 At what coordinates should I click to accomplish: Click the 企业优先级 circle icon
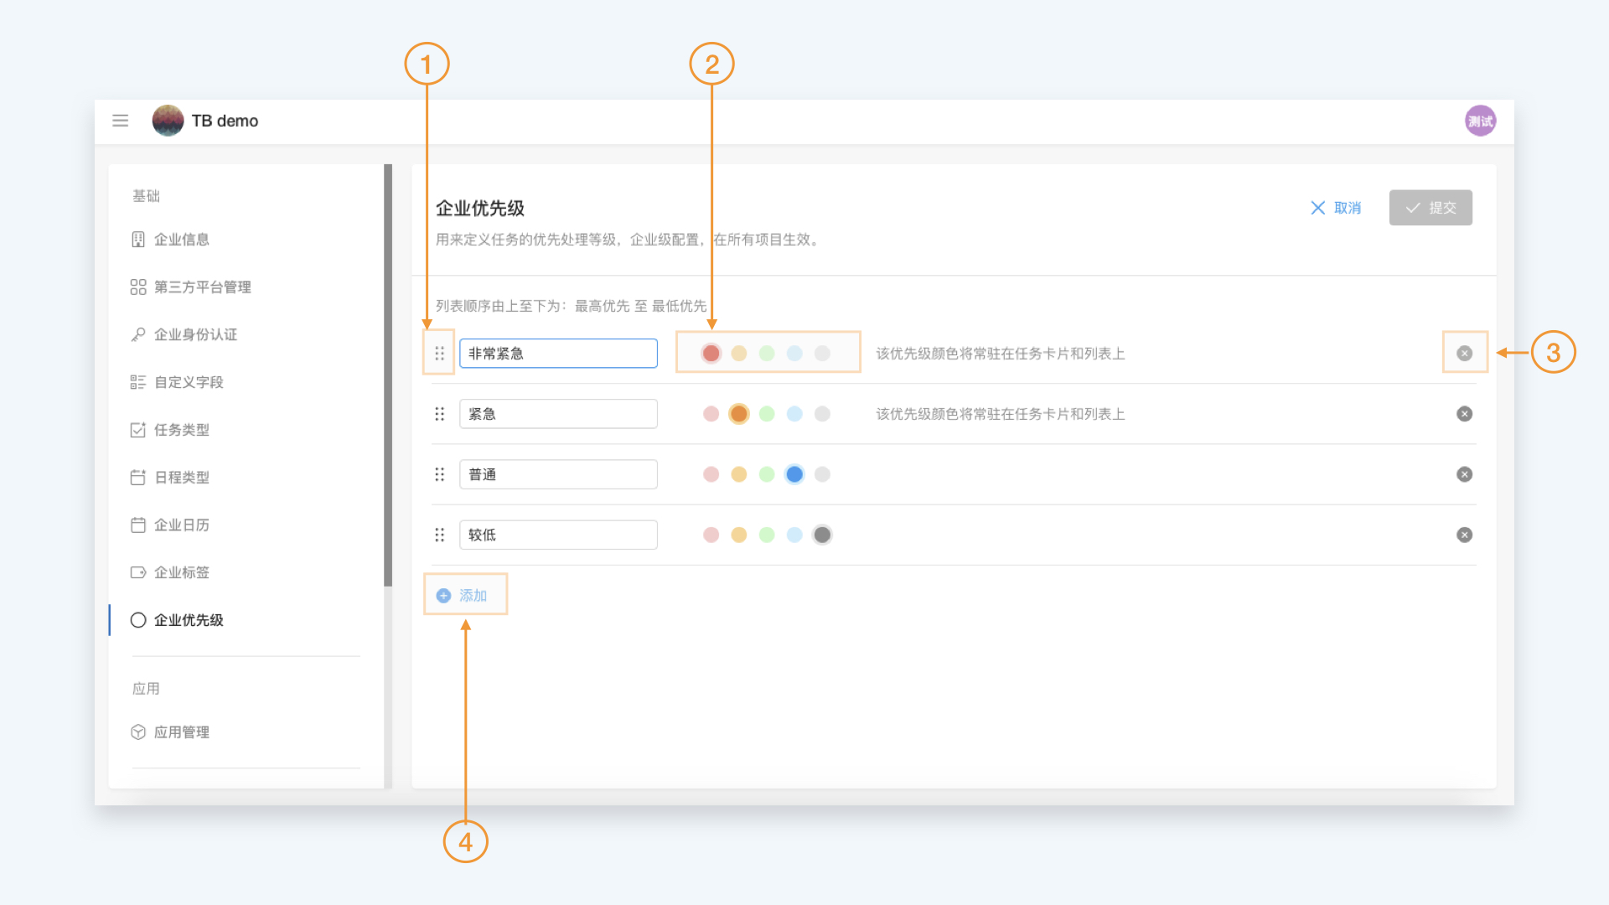138,620
